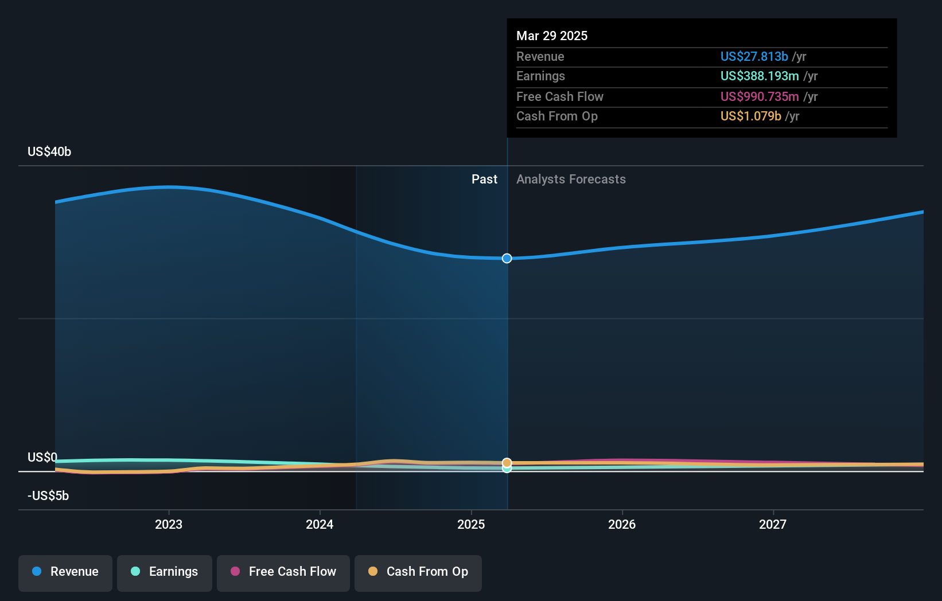Click the orange Cash From Op legend dot
Viewport: 942px width, 601px height.
[x=373, y=571]
